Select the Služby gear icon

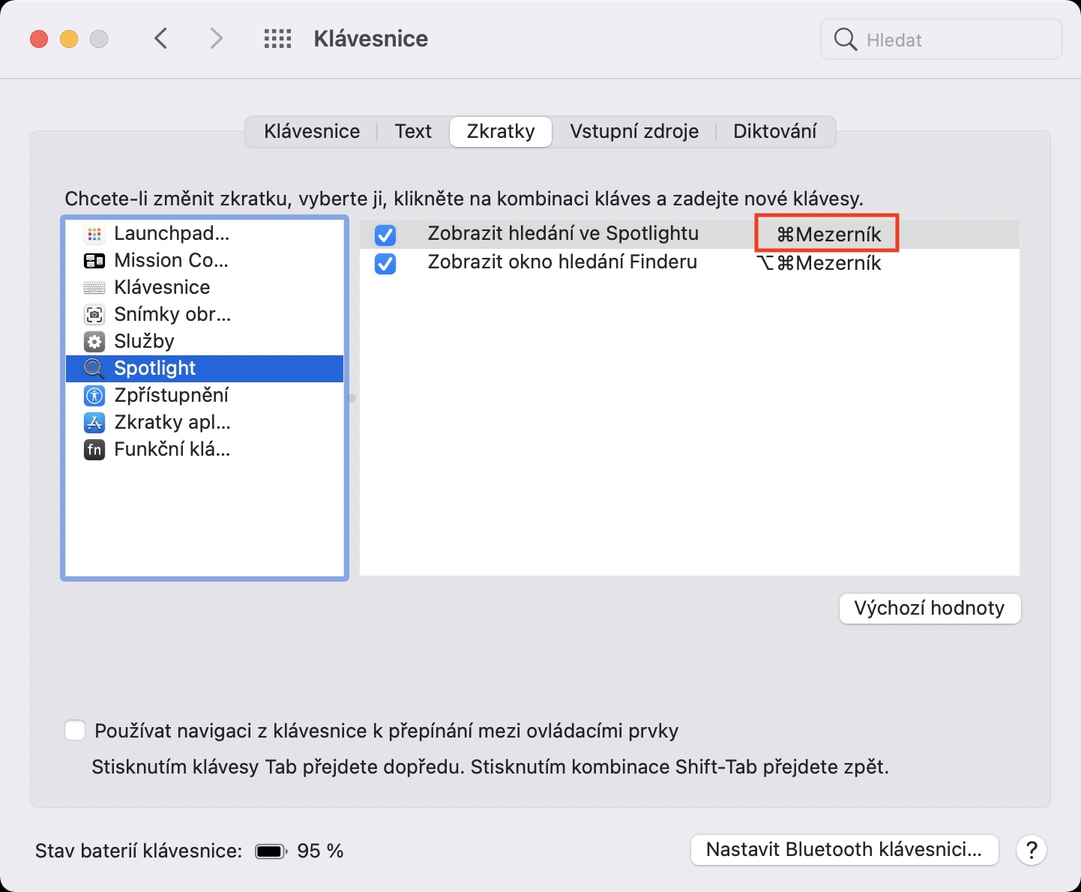[x=94, y=342]
